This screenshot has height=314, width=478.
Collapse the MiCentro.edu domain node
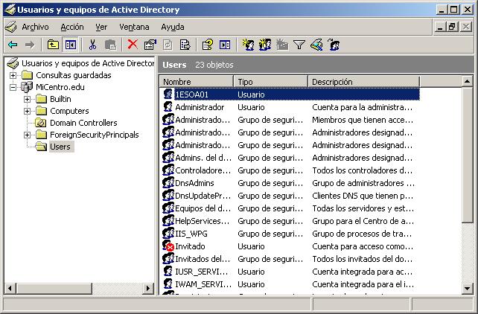coord(13,87)
